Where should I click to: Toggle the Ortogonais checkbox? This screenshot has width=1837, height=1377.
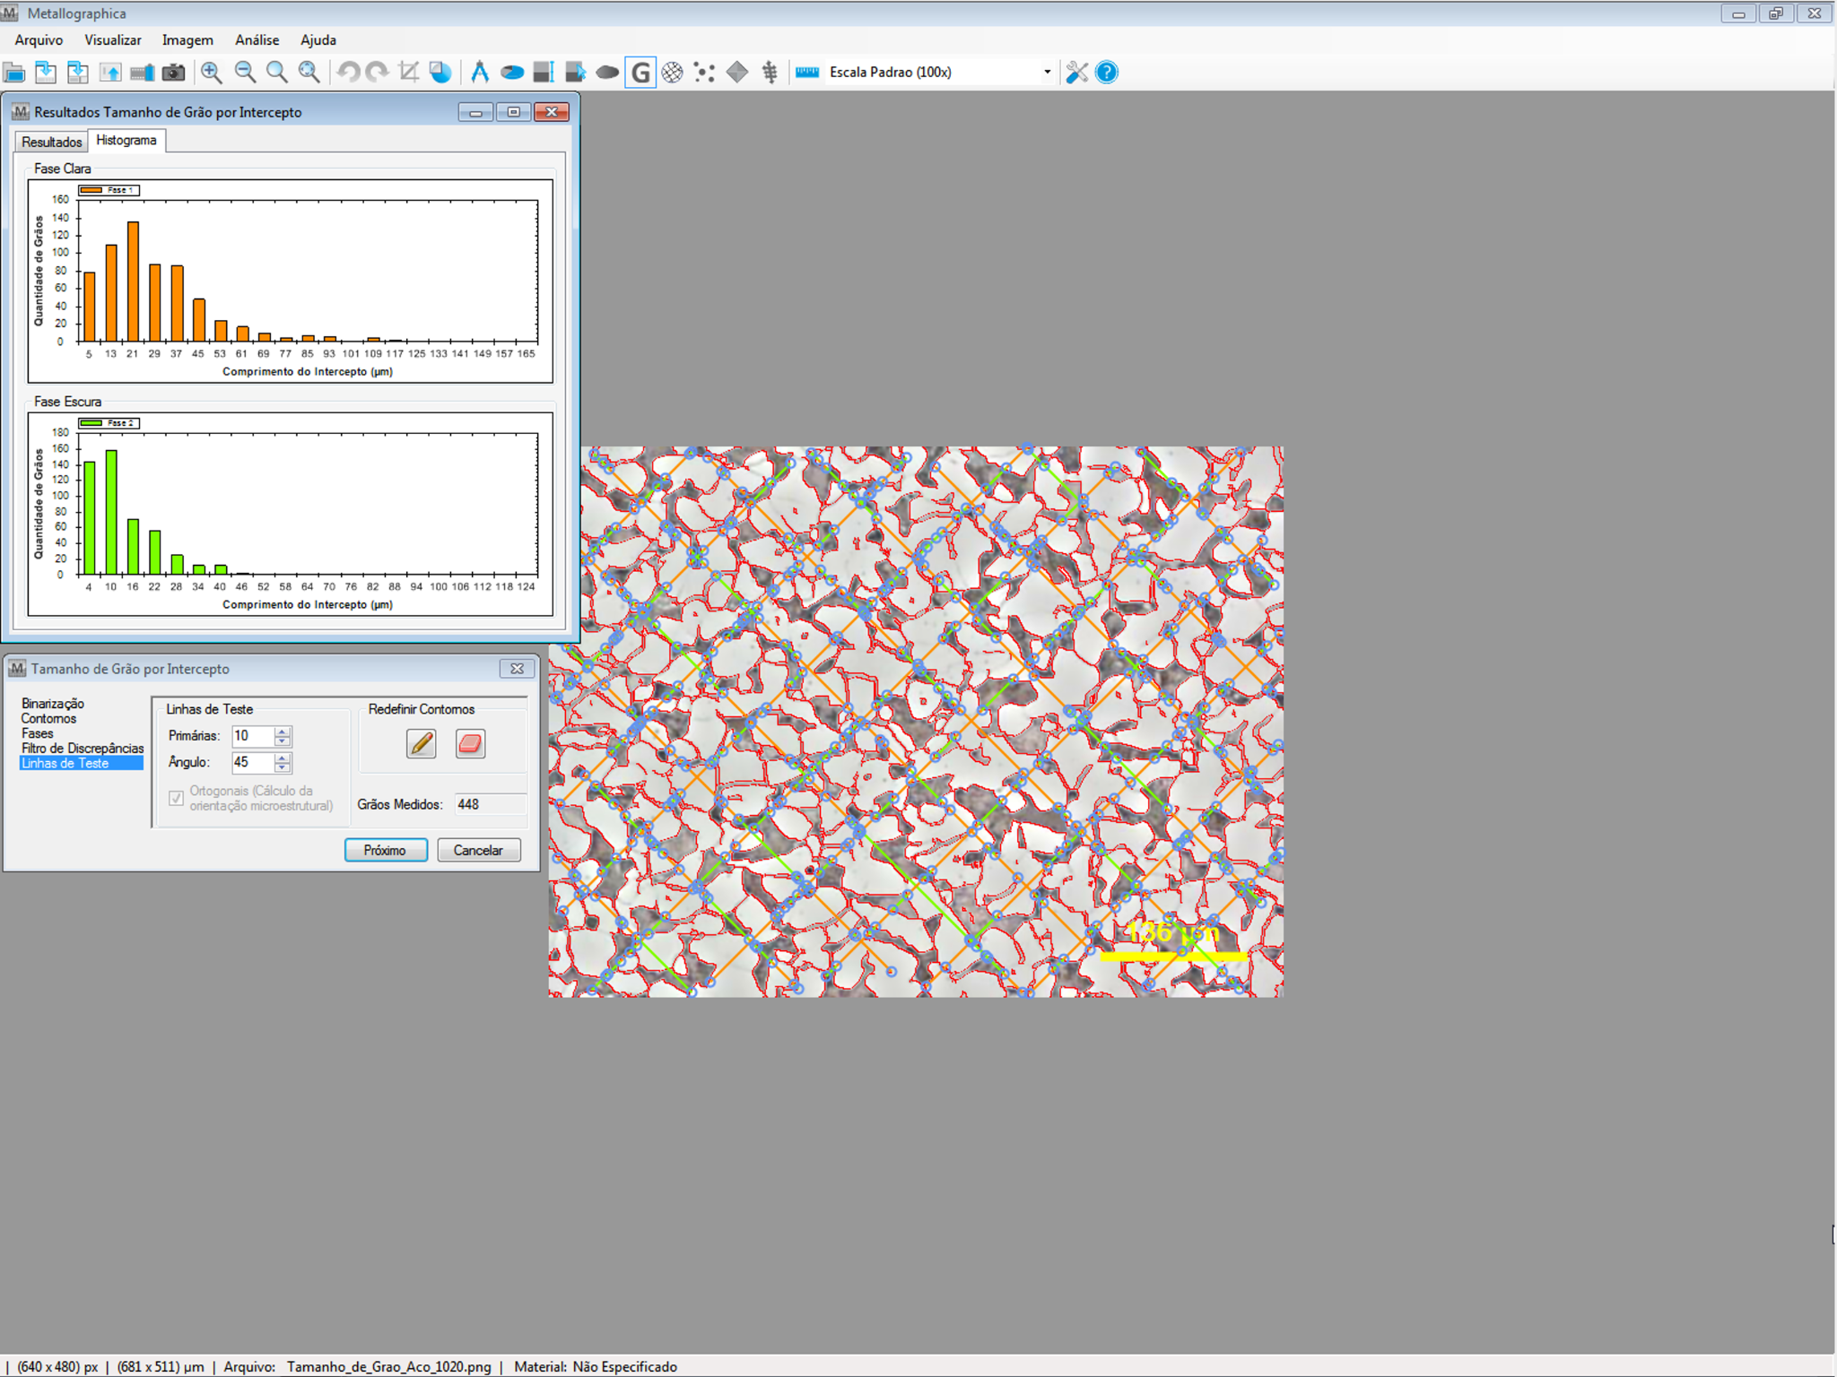[x=177, y=798]
